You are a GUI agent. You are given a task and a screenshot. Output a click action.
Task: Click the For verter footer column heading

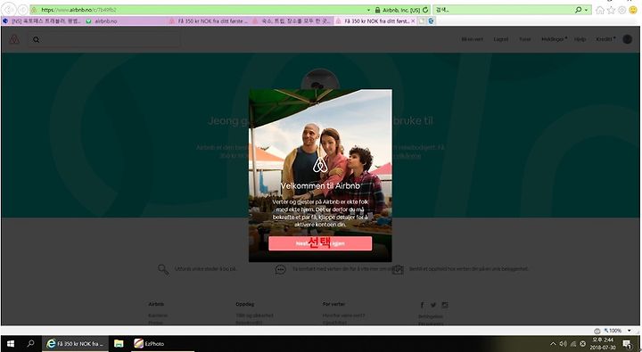(x=333, y=304)
